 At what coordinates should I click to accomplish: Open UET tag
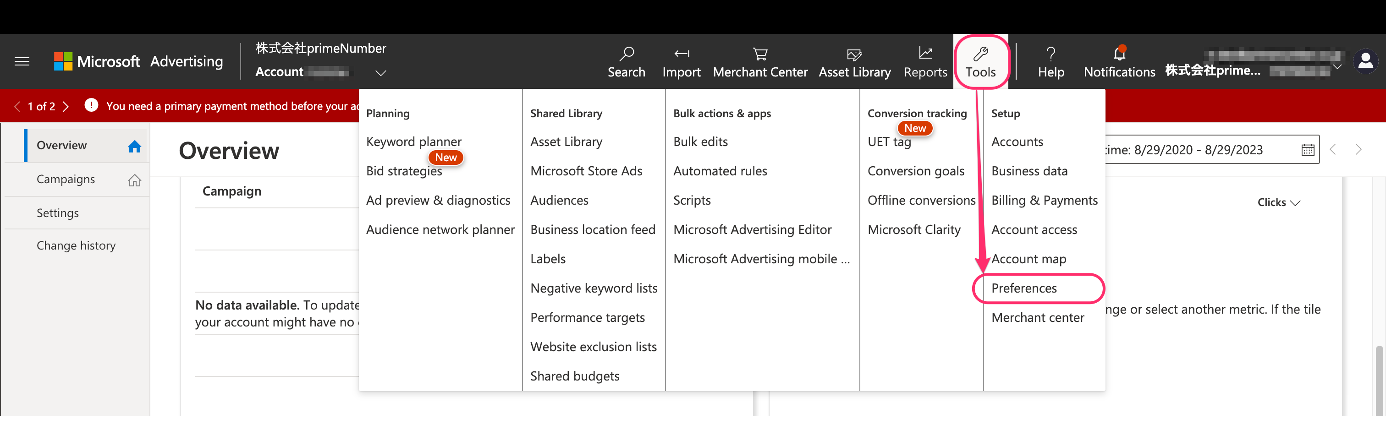click(889, 142)
